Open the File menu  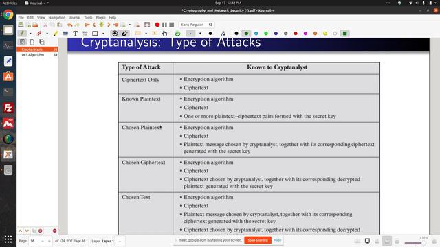pos(21,17)
